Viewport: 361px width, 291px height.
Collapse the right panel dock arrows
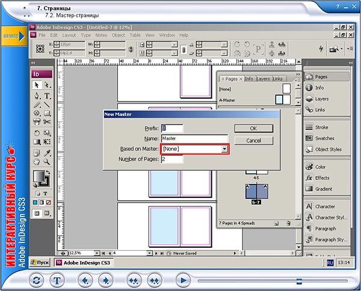(350, 63)
